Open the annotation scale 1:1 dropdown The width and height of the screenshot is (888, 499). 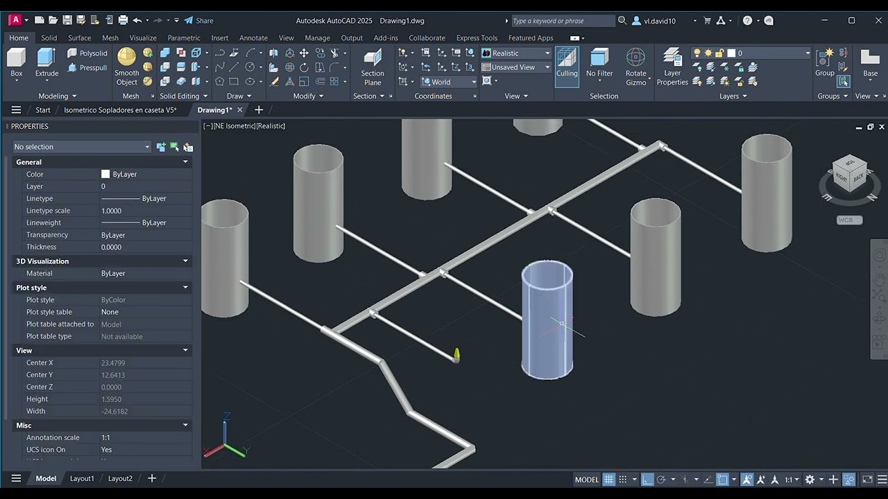tap(792, 480)
